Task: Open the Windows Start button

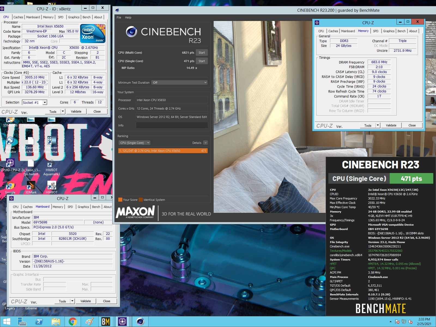Action: pos(7,322)
